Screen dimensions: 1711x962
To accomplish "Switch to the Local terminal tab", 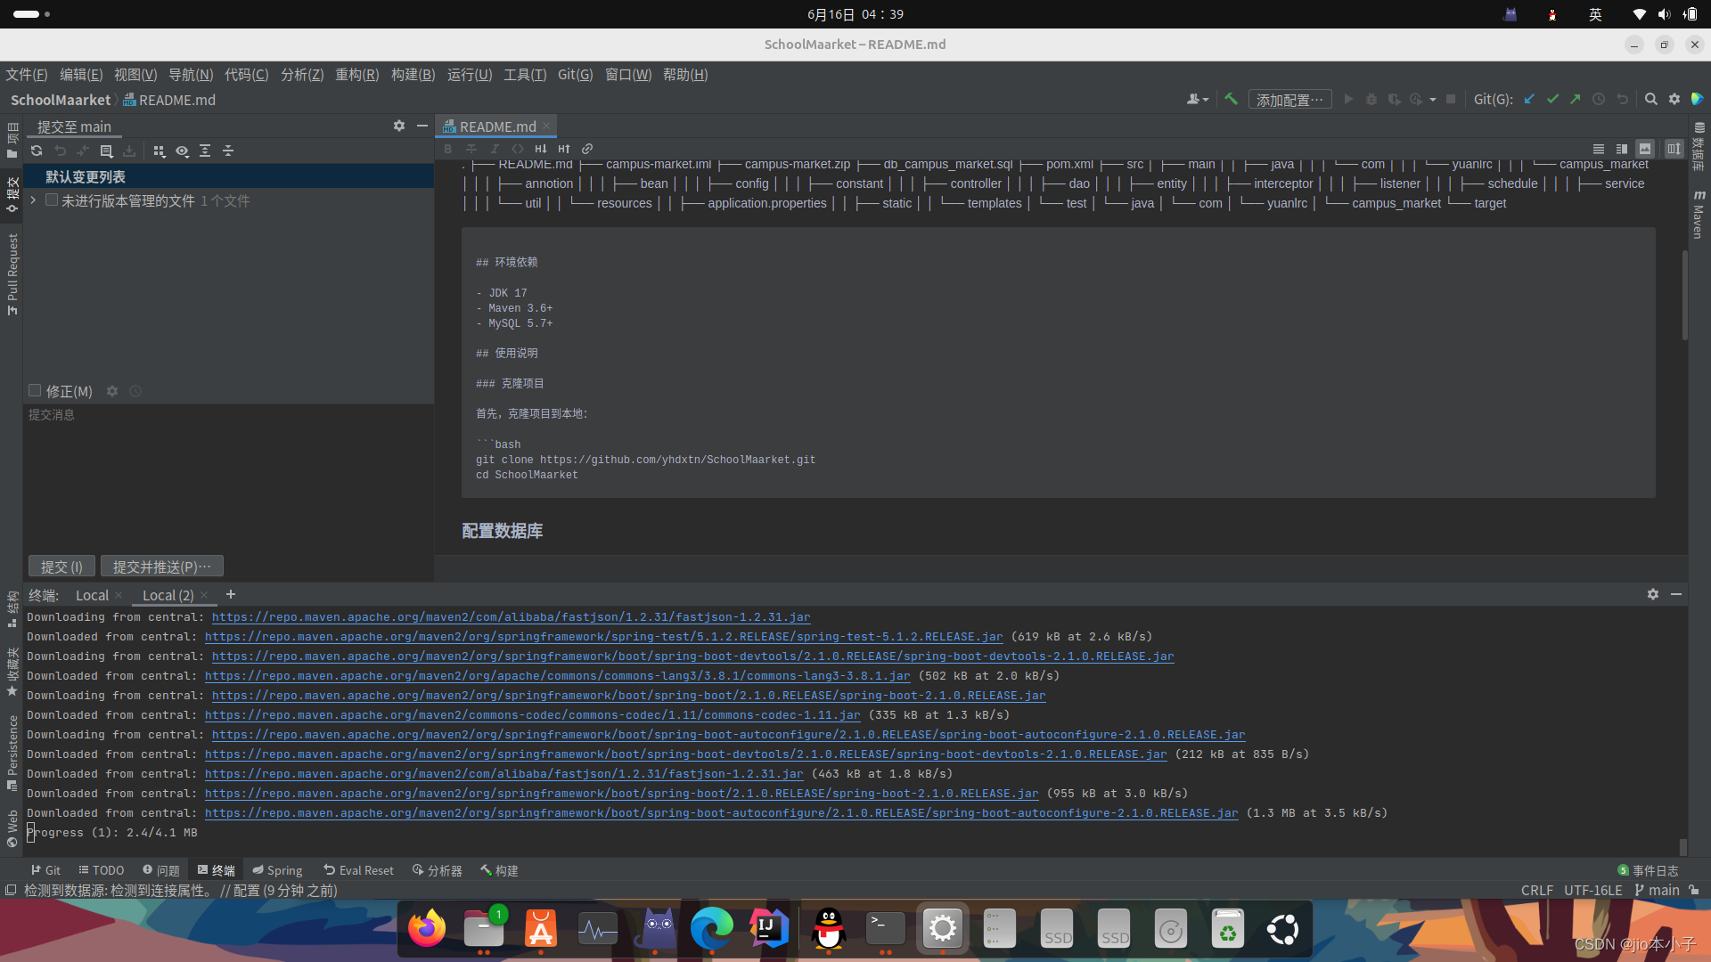I will point(92,595).
